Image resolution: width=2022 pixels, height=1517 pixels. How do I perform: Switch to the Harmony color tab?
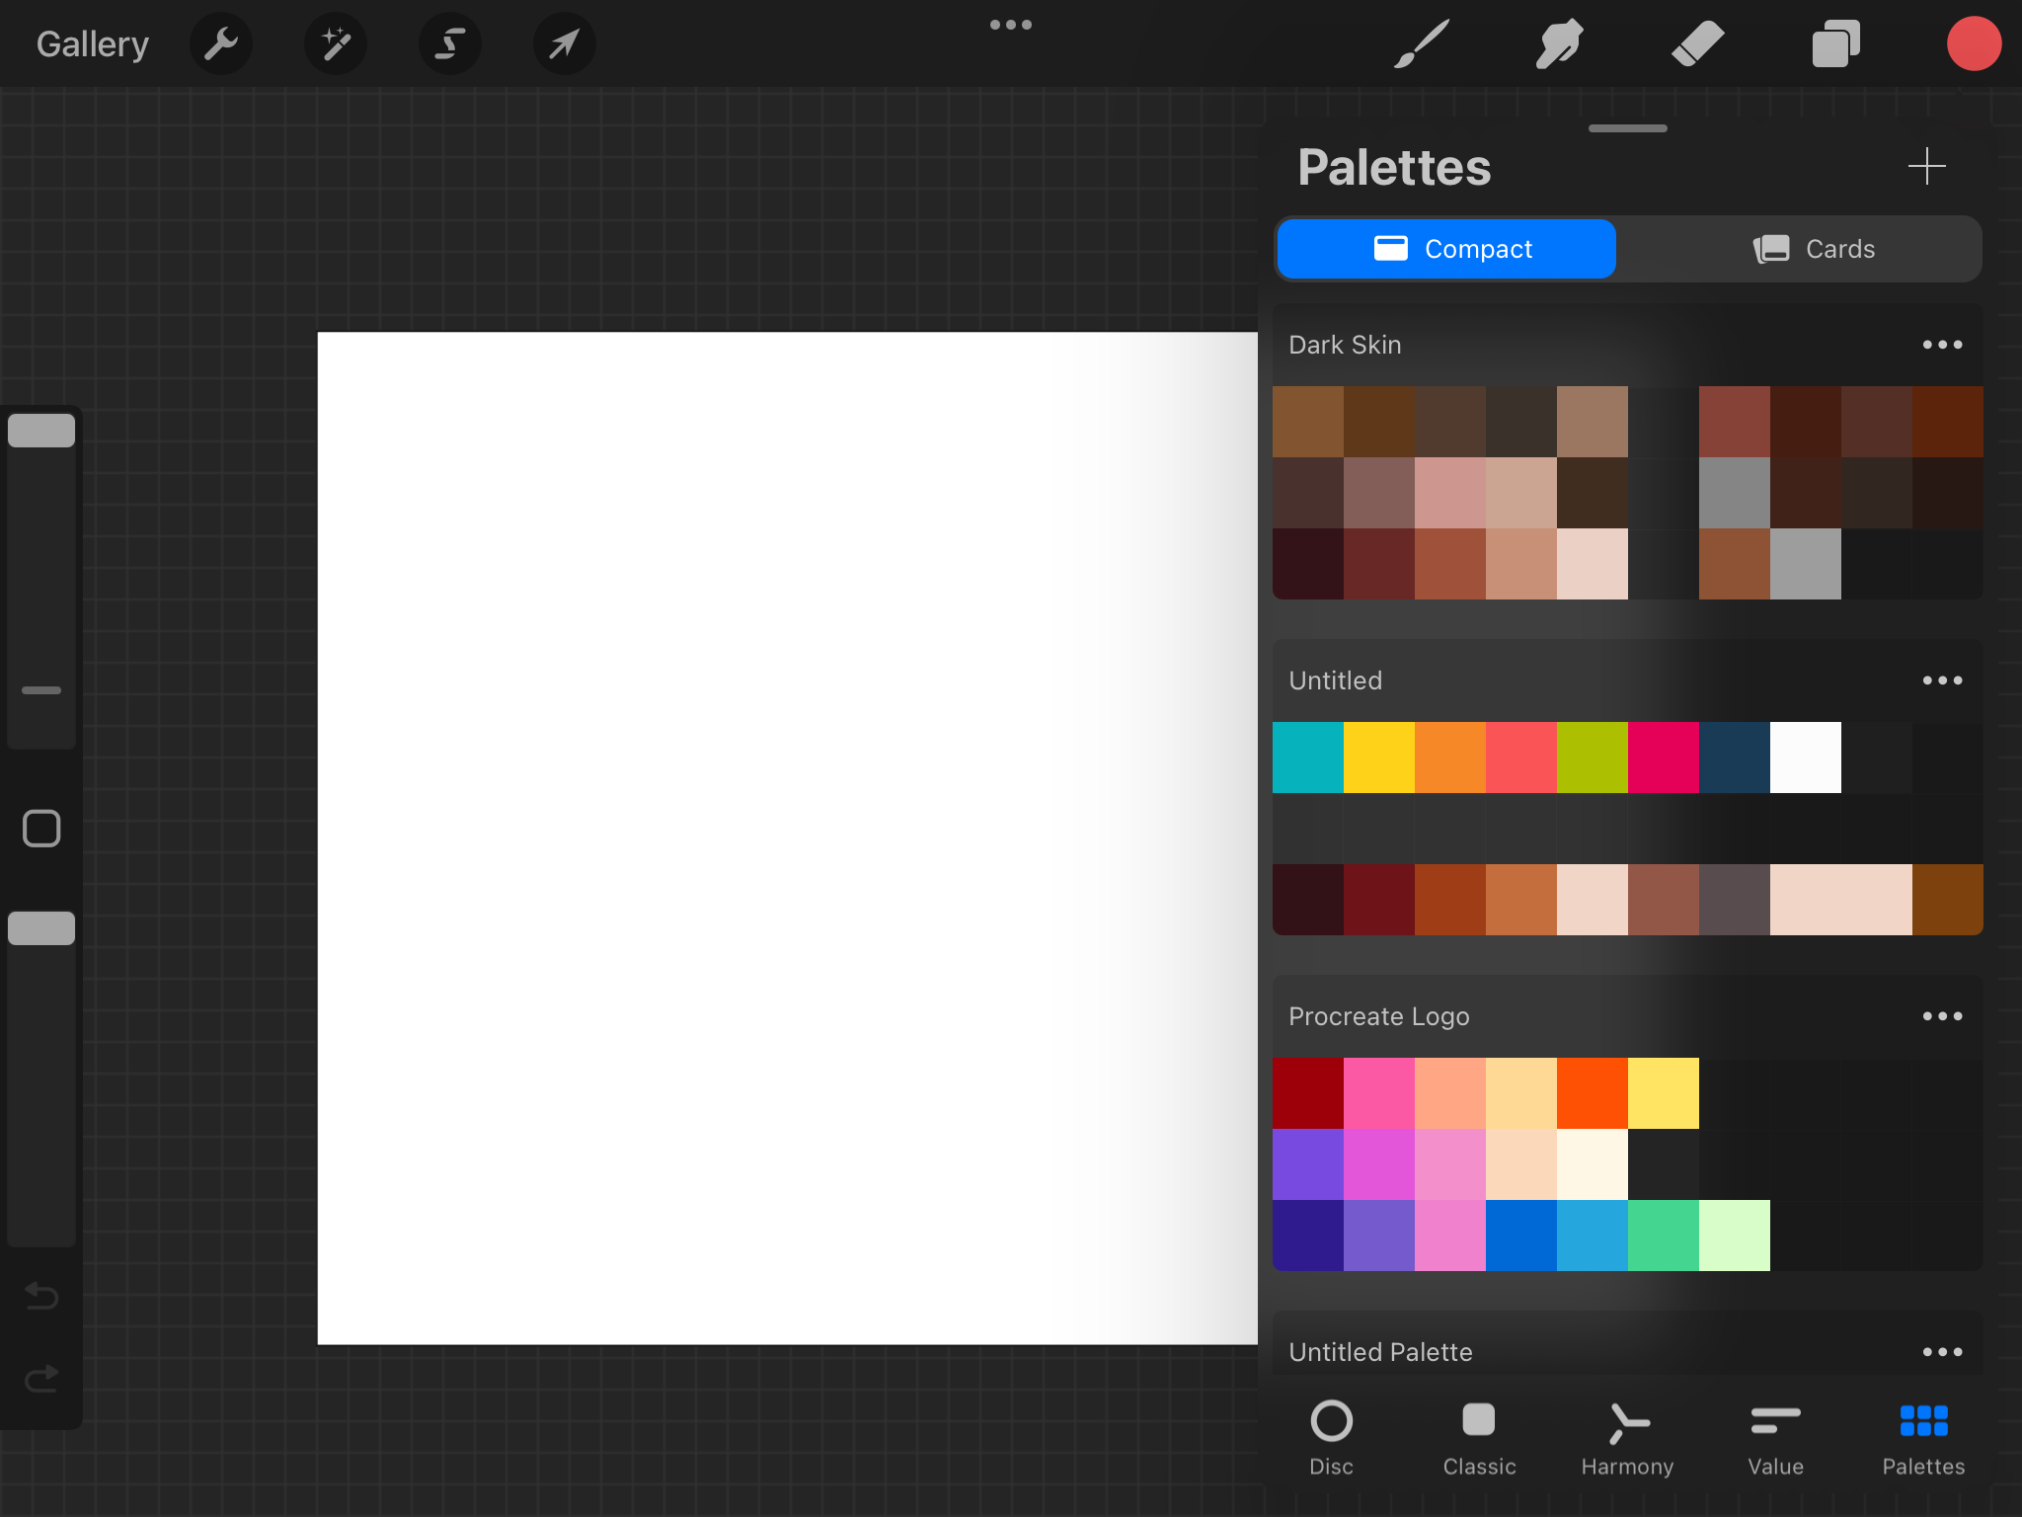click(x=1627, y=1437)
